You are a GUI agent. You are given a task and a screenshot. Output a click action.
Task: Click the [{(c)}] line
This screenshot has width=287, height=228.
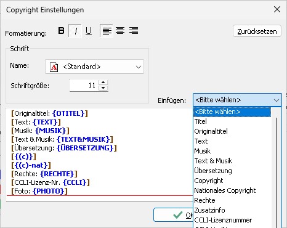click(24, 157)
